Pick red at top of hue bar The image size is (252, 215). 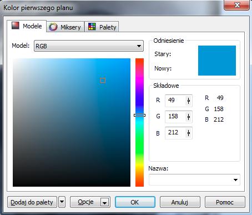click(x=139, y=59)
